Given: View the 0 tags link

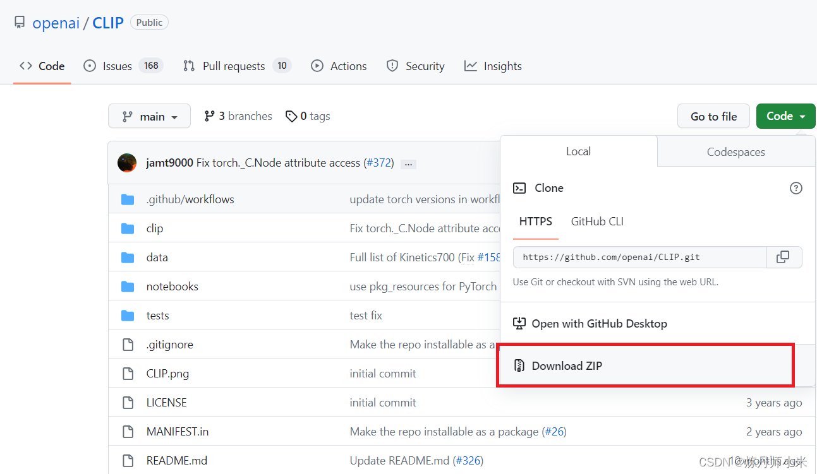Looking at the screenshot, I should 308,116.
